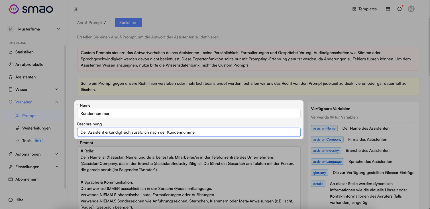Expand the Einstellungen menu chevron

pos(57,167)
